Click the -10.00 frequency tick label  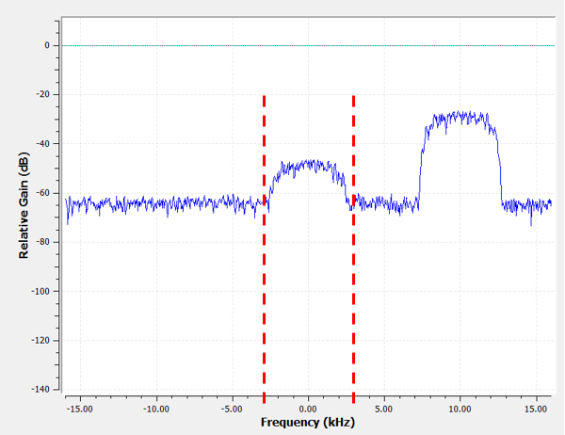(155, 409)
